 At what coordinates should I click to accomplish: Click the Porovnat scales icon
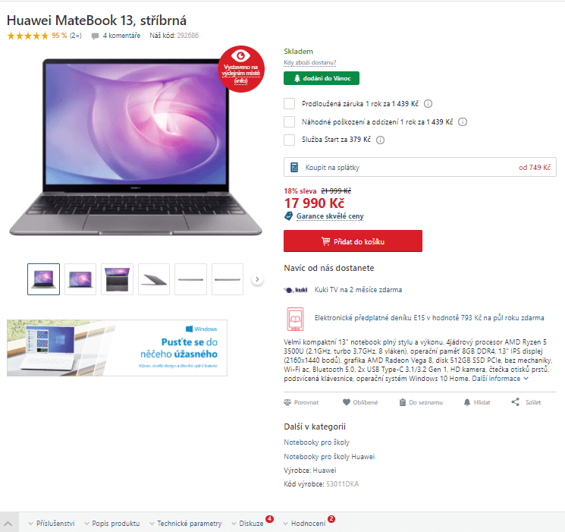[x=287, y=402]
